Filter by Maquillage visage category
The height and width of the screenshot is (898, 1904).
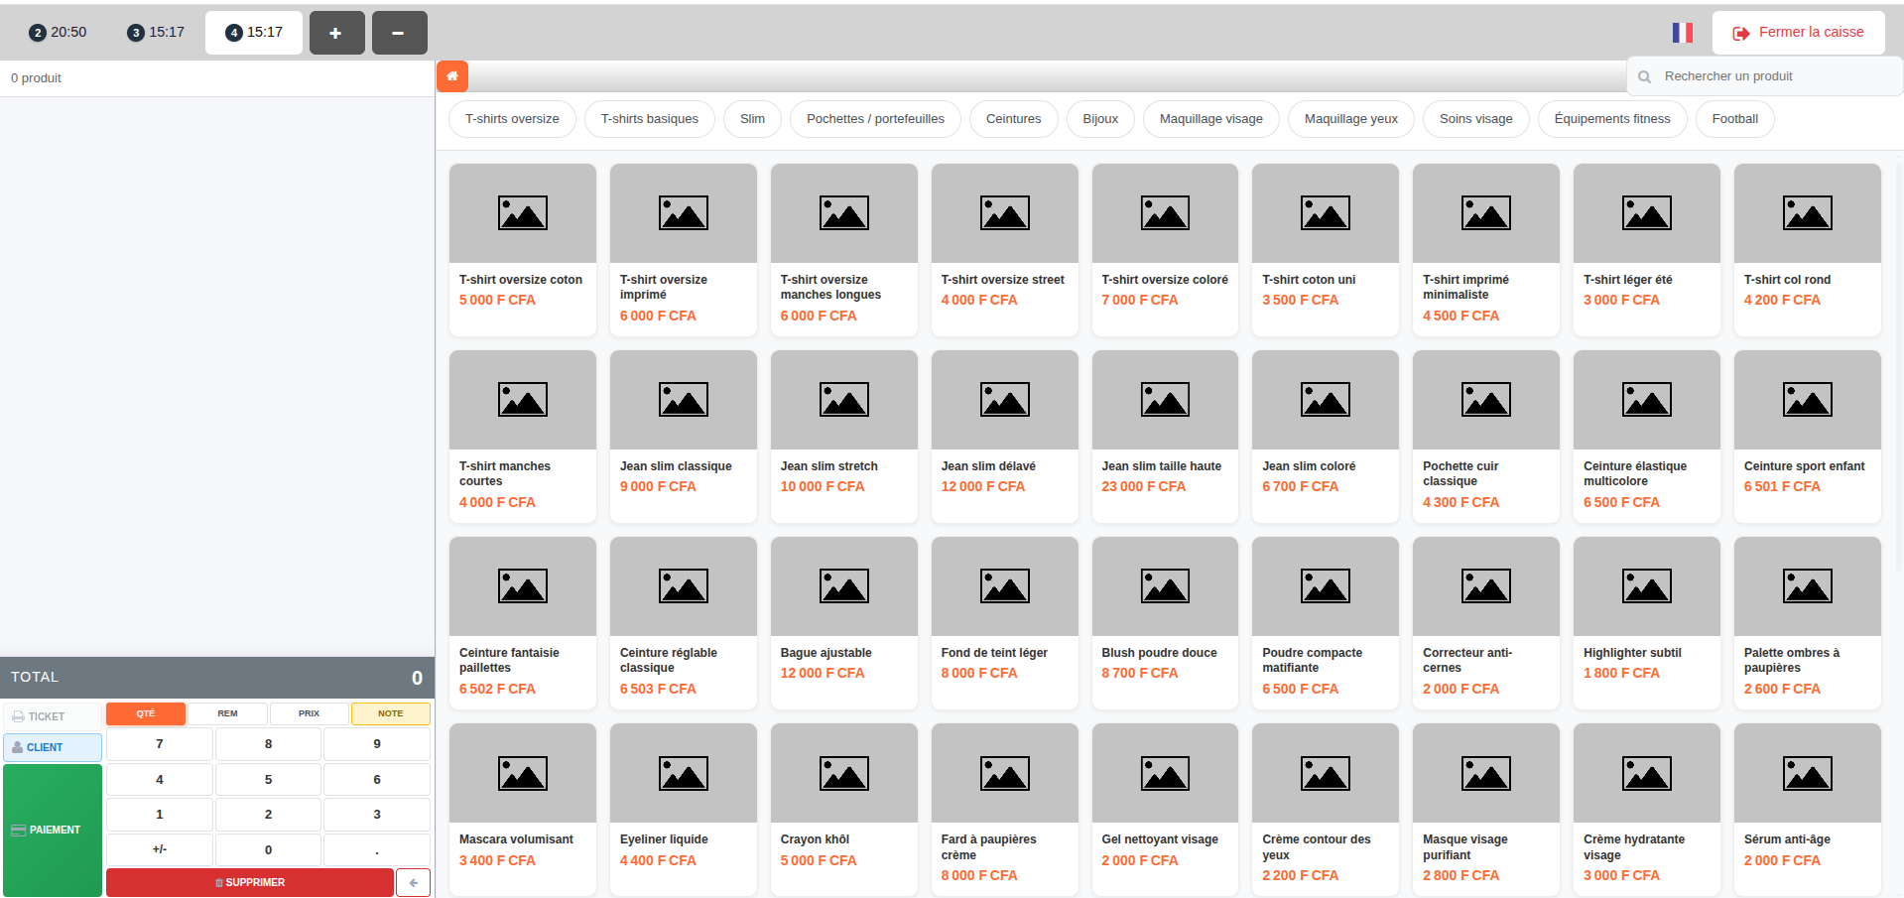tap(1210, 119)
